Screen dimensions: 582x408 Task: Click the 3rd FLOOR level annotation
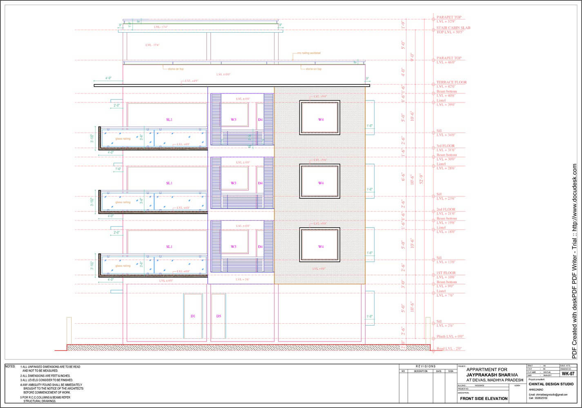click(445, 146)
